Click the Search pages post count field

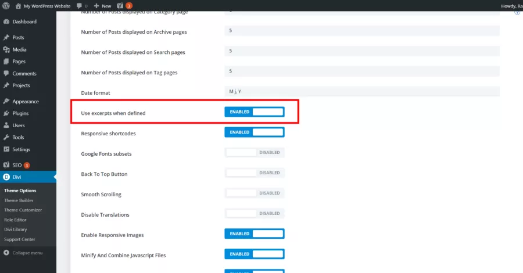[x=362, y=51]
